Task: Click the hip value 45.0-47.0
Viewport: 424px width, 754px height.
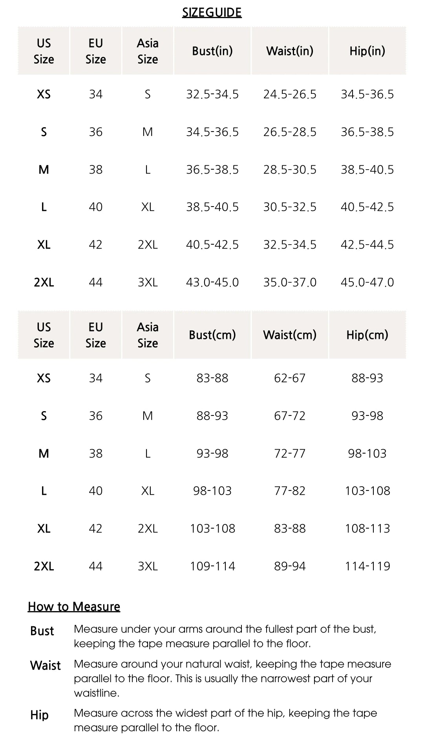Action: (367, 282)
